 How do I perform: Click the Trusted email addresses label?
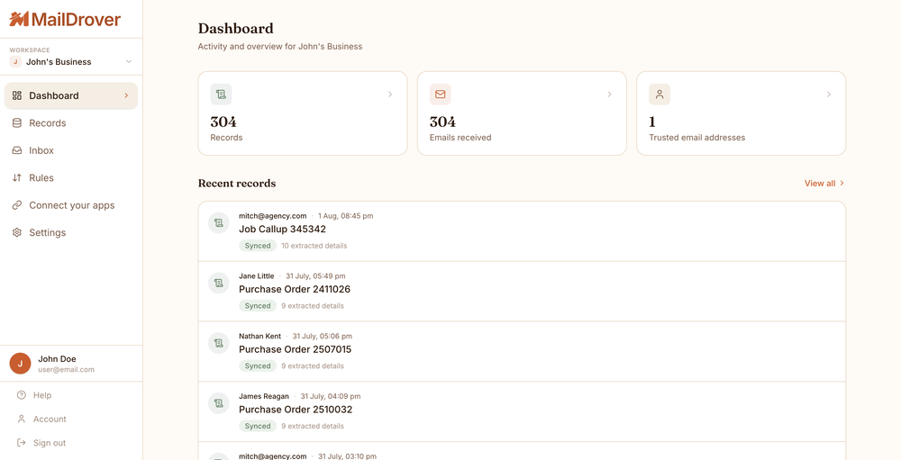[697, 138]
